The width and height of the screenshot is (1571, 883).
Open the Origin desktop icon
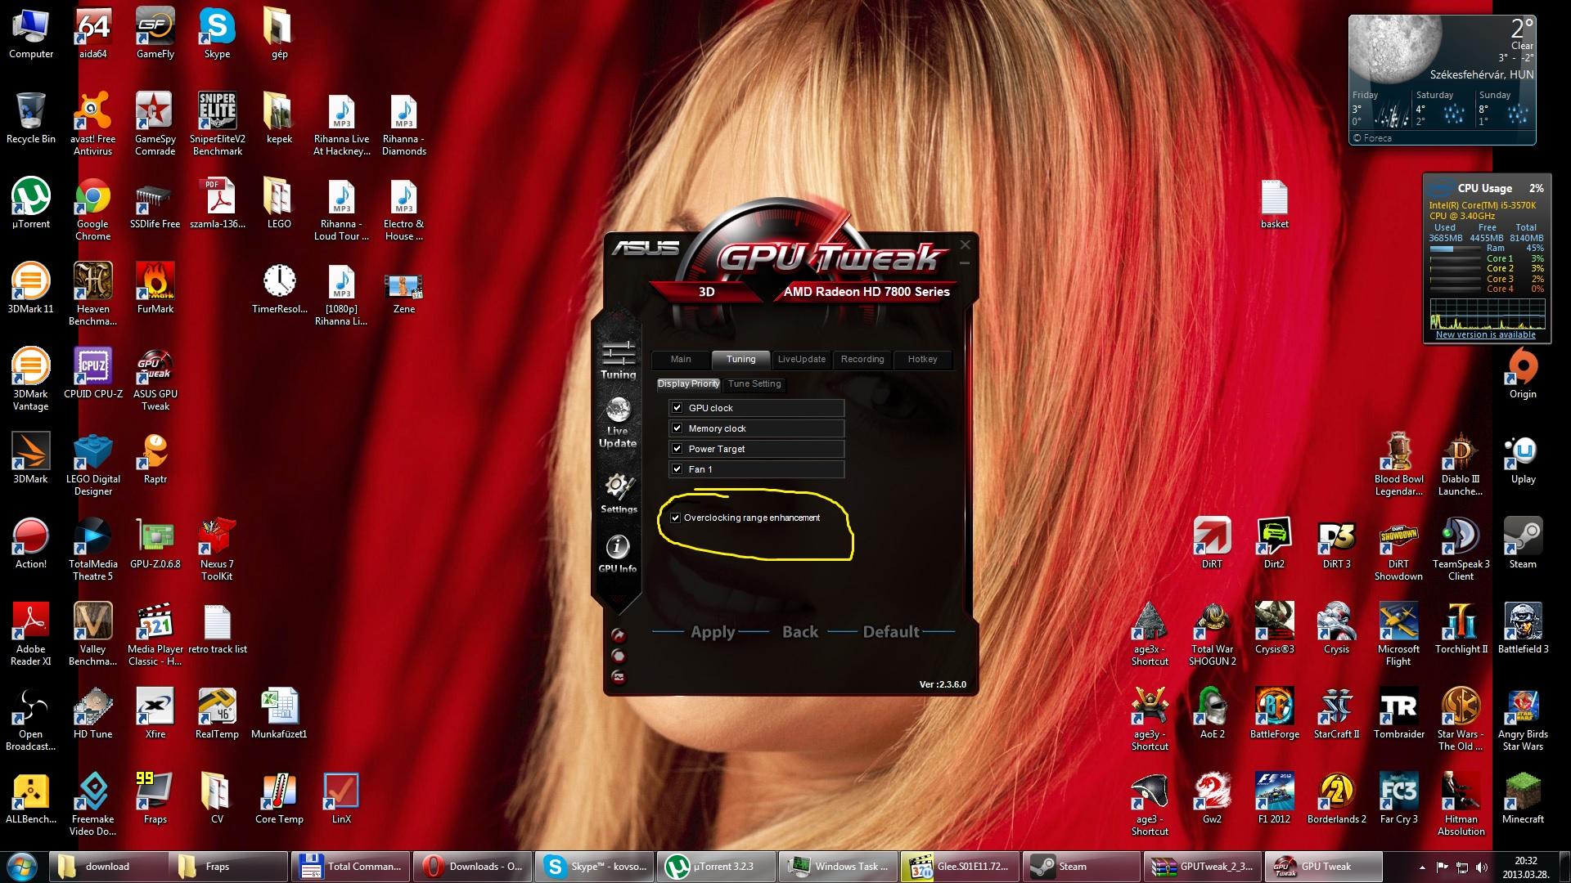[1523, 374]
